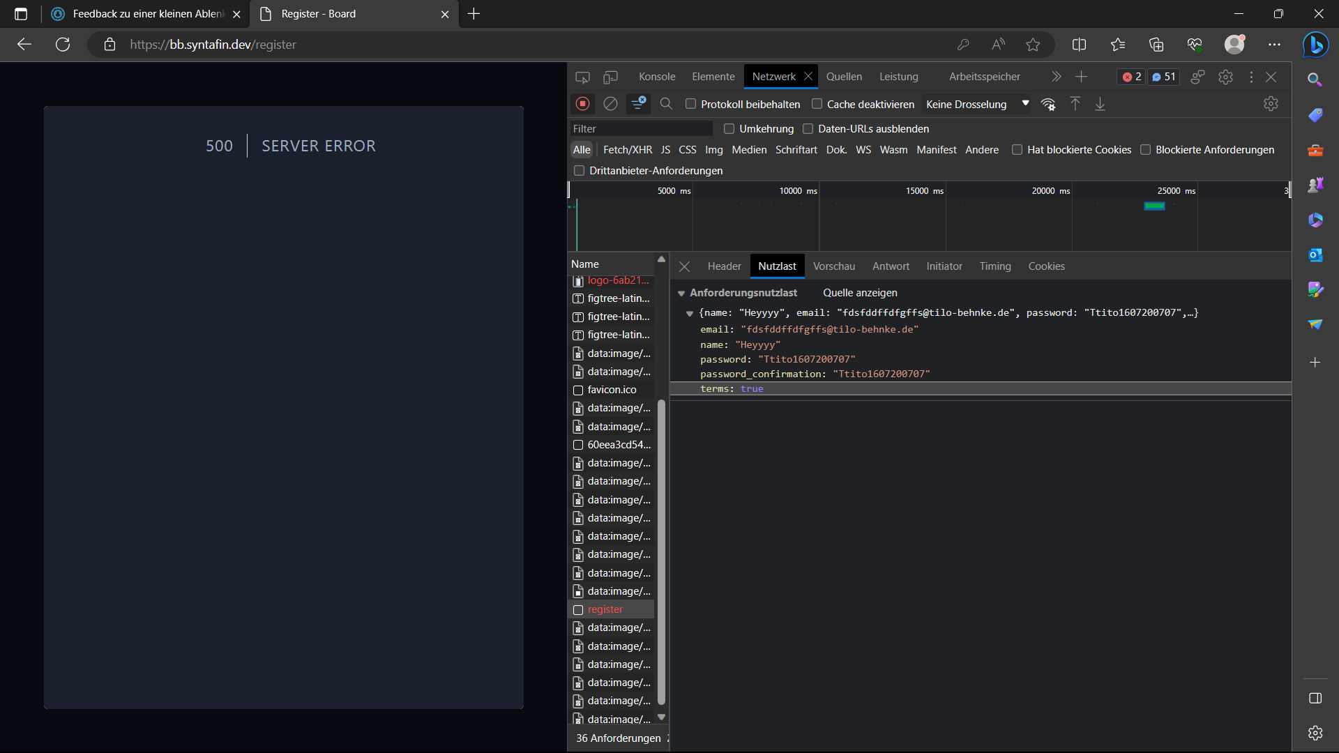This screenshot has height=753, width=1339.
Task: Enable Protokoll beibehalten checkbox
Action: click(690, 104)
